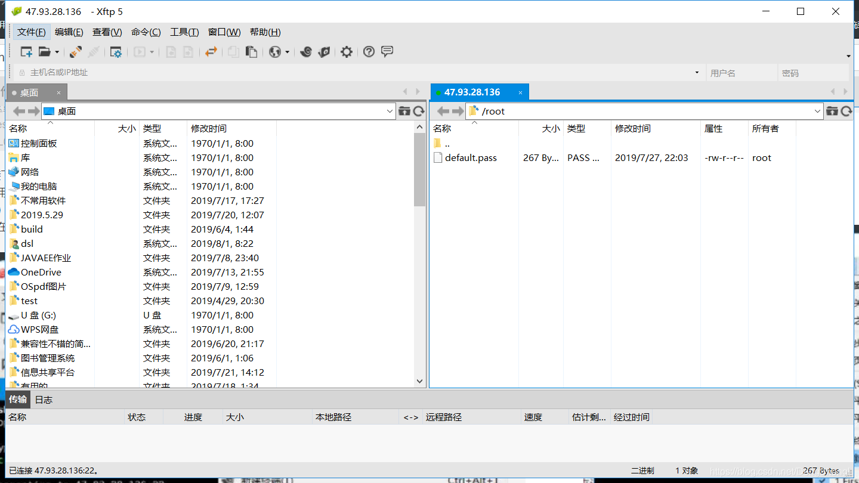Click the greyed play Transfer icon
This screenshot has width=859, height=483.
(x=140, y=52)
